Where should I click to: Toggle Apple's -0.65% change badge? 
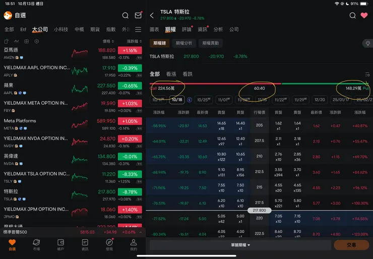tap(130, 86)
